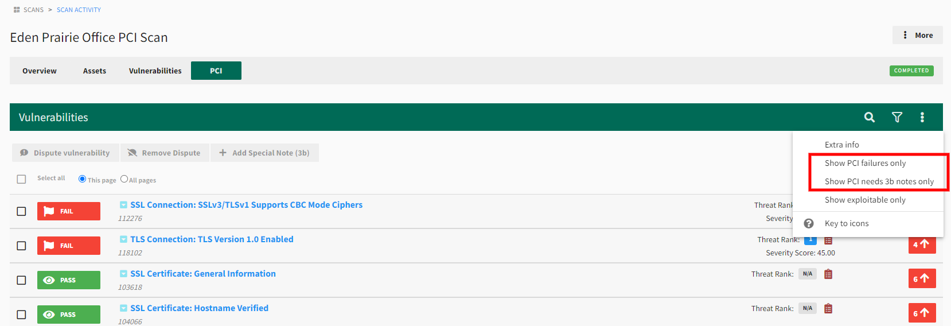Tick checkbox for SSL Certificate: General Information

click(x=21, y=280)
